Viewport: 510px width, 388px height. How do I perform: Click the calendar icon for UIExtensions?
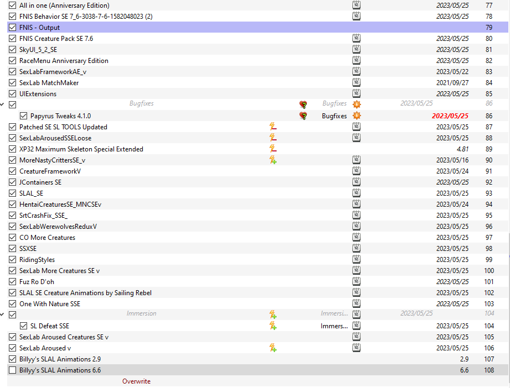coord(356,93)
